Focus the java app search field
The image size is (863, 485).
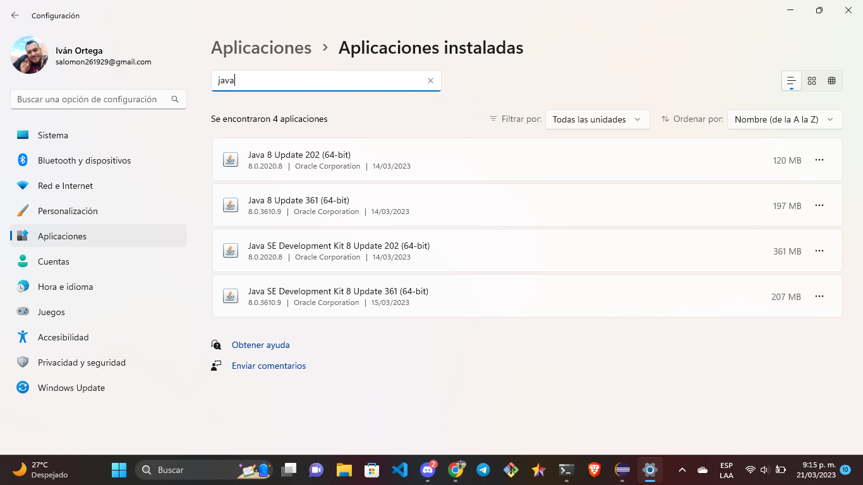pyautogui.click(x=326, y=81)
